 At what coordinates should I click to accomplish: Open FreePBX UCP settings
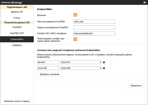point(17,33)
